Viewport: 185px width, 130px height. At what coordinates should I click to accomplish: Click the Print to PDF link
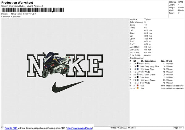11,128
